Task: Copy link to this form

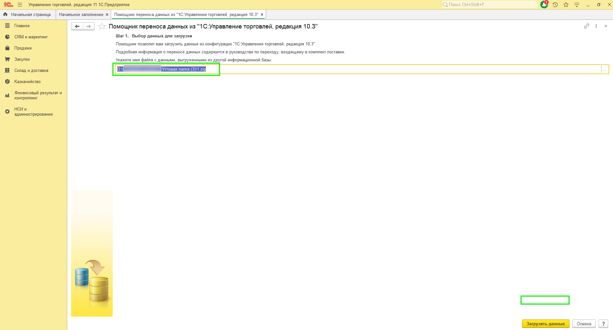Action: [x=586, y=26]
